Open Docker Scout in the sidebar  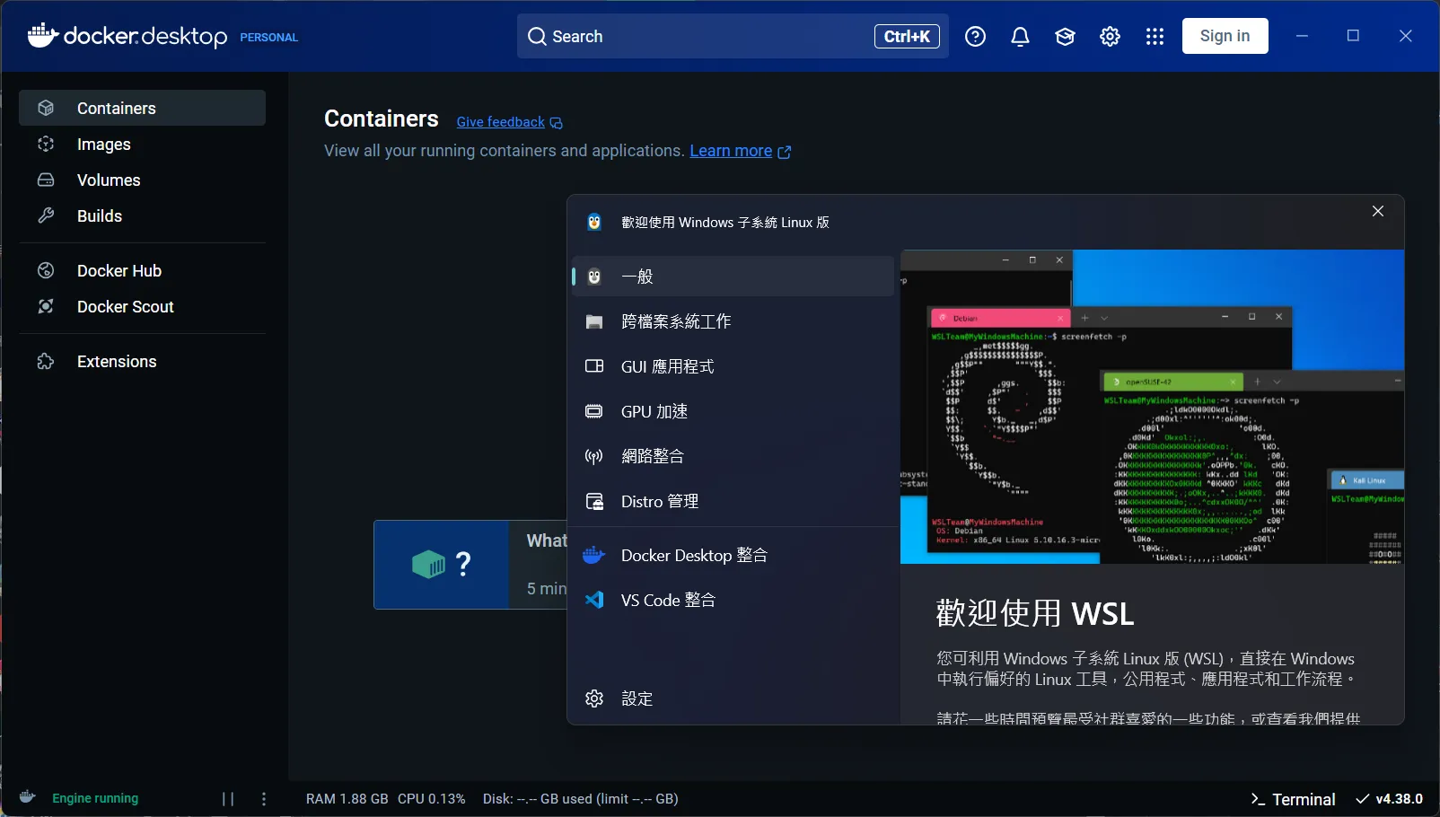(x=142, y=306)
